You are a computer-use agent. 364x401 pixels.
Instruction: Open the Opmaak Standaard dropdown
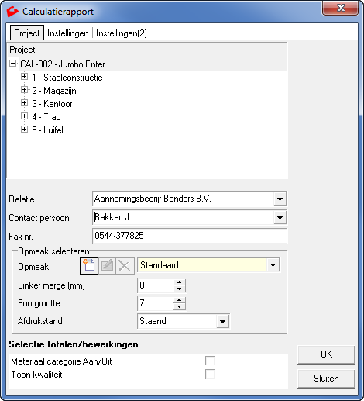click(273, 265)
